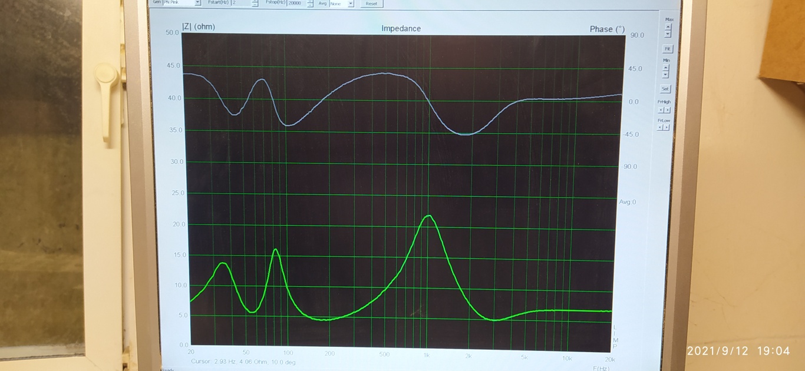Click the 'F(Hz)' axis label
The width and height of the screenshot is (805, 371).
coord(602,368)
